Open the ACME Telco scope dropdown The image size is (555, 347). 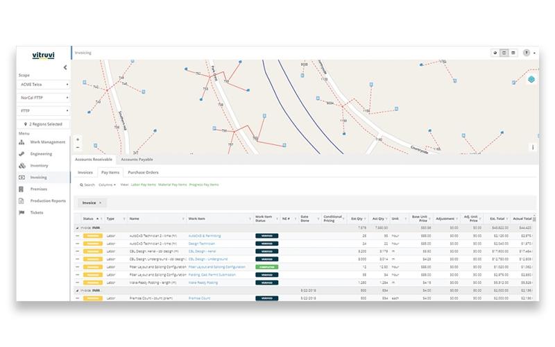point(44,85)
